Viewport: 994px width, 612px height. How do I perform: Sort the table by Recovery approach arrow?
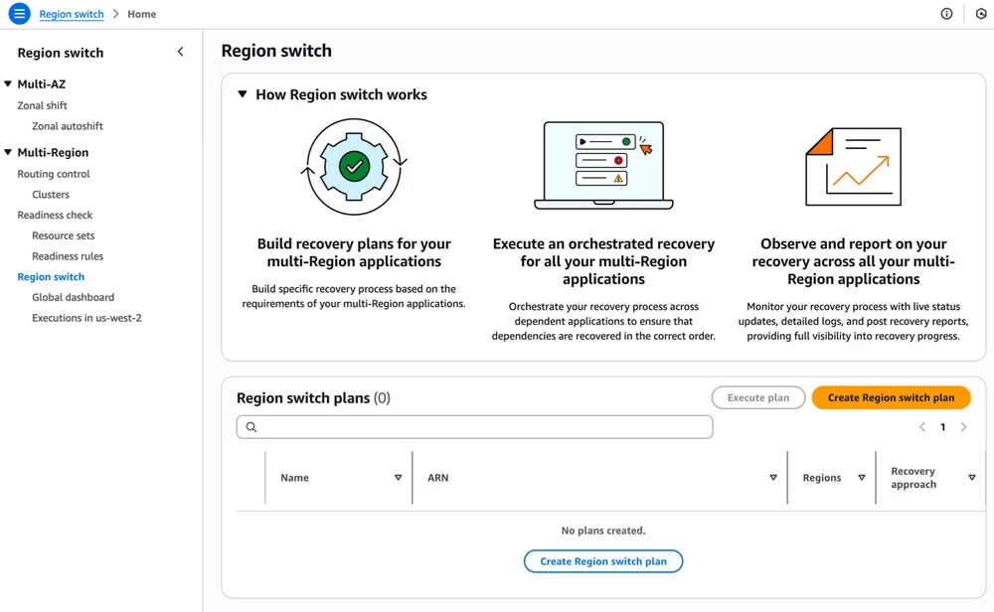point(972,478)
